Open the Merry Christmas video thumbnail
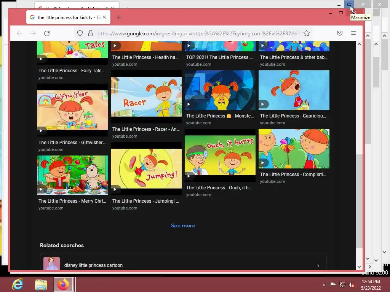 [x=72, y=175]
